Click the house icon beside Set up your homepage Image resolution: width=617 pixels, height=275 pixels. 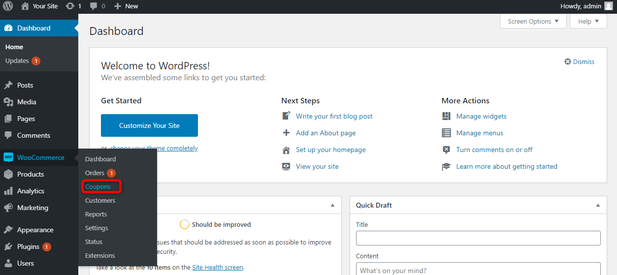pos(286,150)
